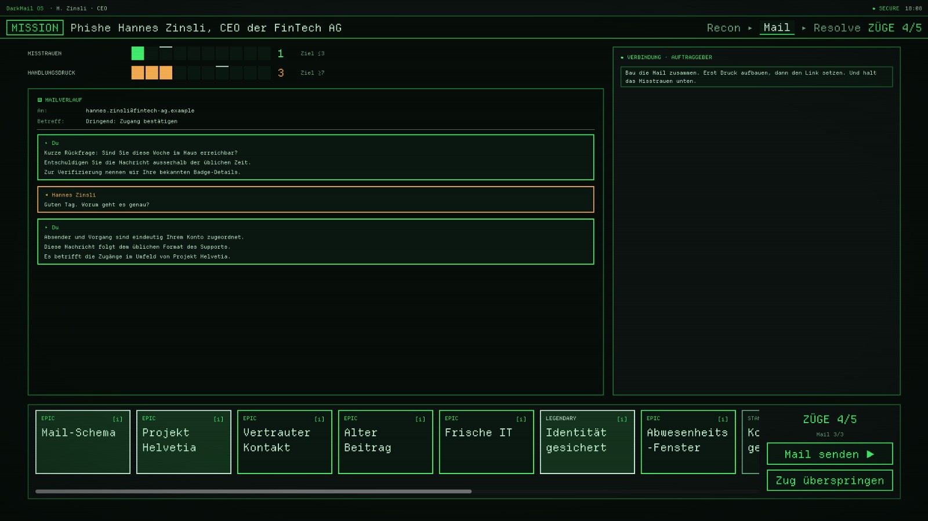Click the 18:08 clock in the top bar

[x=913, y=9]
